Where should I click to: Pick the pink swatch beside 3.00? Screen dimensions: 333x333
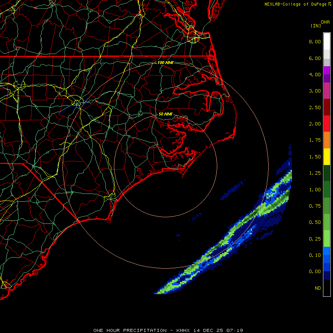tap(327, 91)
